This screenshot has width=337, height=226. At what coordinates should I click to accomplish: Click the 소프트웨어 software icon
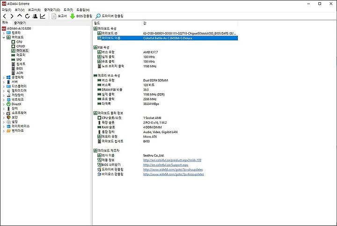tap(8, 113)
